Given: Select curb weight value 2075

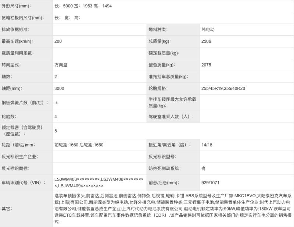Looking at the screenshot, I should click(x=206, y=65).
